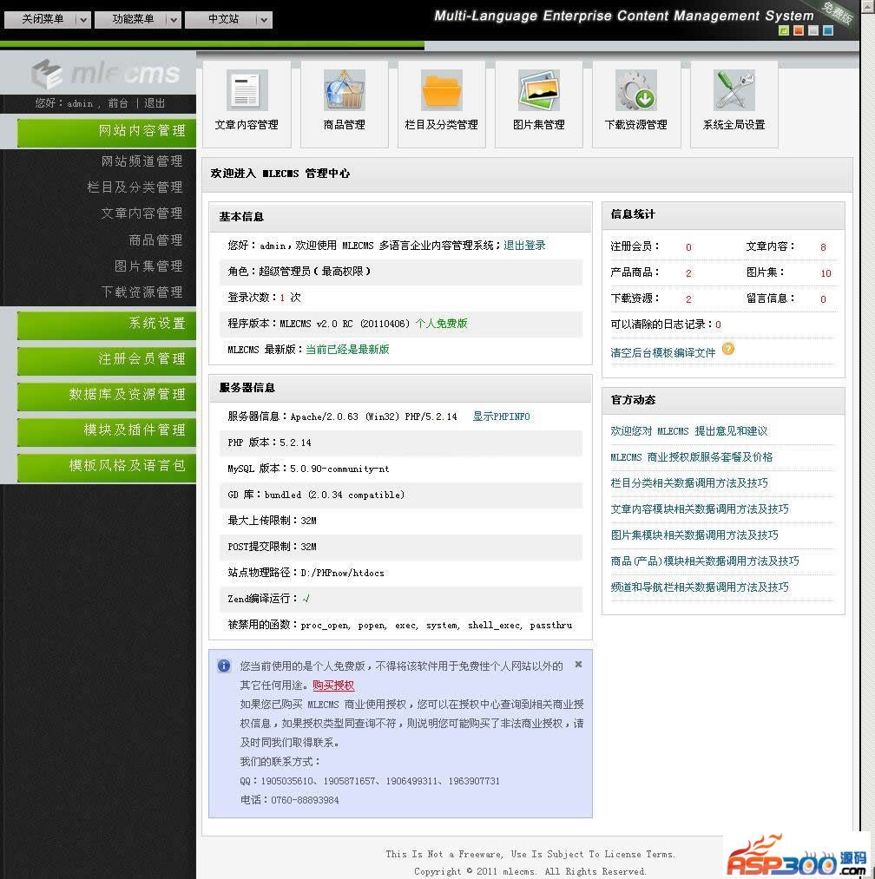Click the 服务器信息 panel header
Screen dimensions: 875x879
[x=400, y=388]
